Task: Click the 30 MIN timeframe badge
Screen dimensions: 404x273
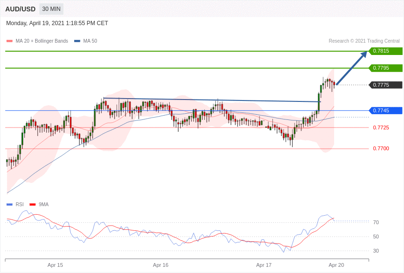Action: (x=51, y=9)
